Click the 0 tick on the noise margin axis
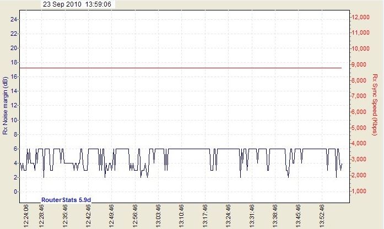This screenshot has height=229, width=384. pyautogui.click(x=15, y=192)
